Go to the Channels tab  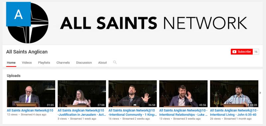[63, 63]
